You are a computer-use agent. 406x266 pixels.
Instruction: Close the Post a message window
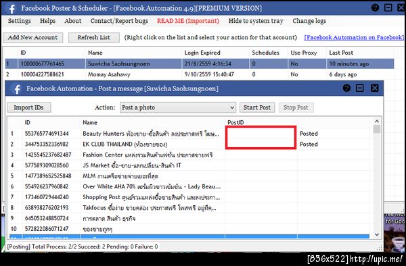point(374,88)
